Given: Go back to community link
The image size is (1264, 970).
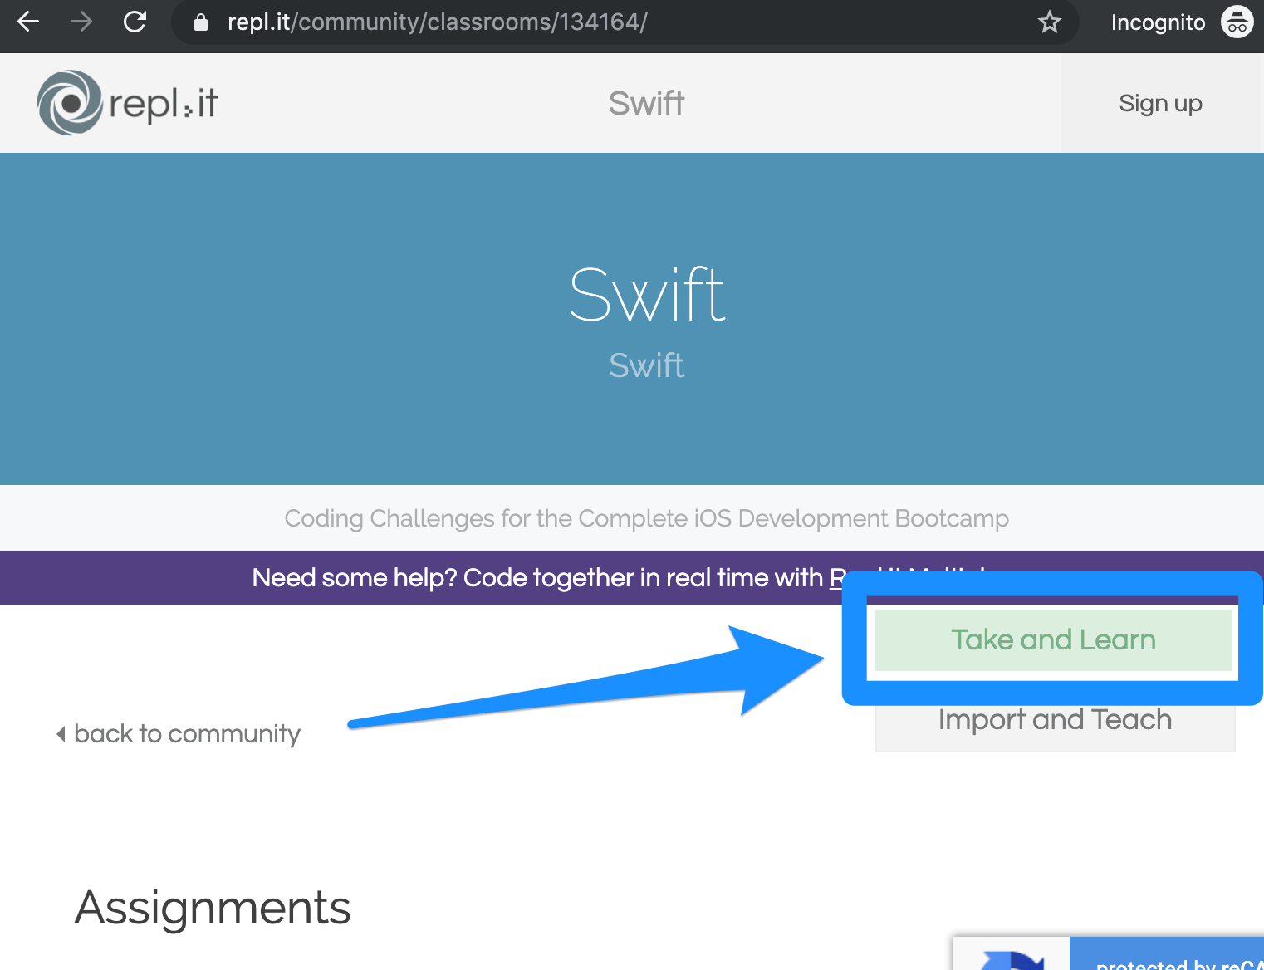Looking at the screenshot, I should [179, 734].
